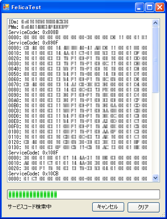This screenshot has height=219, width=167.
Task: Click the PMm: label line
Action: point(39,27)
